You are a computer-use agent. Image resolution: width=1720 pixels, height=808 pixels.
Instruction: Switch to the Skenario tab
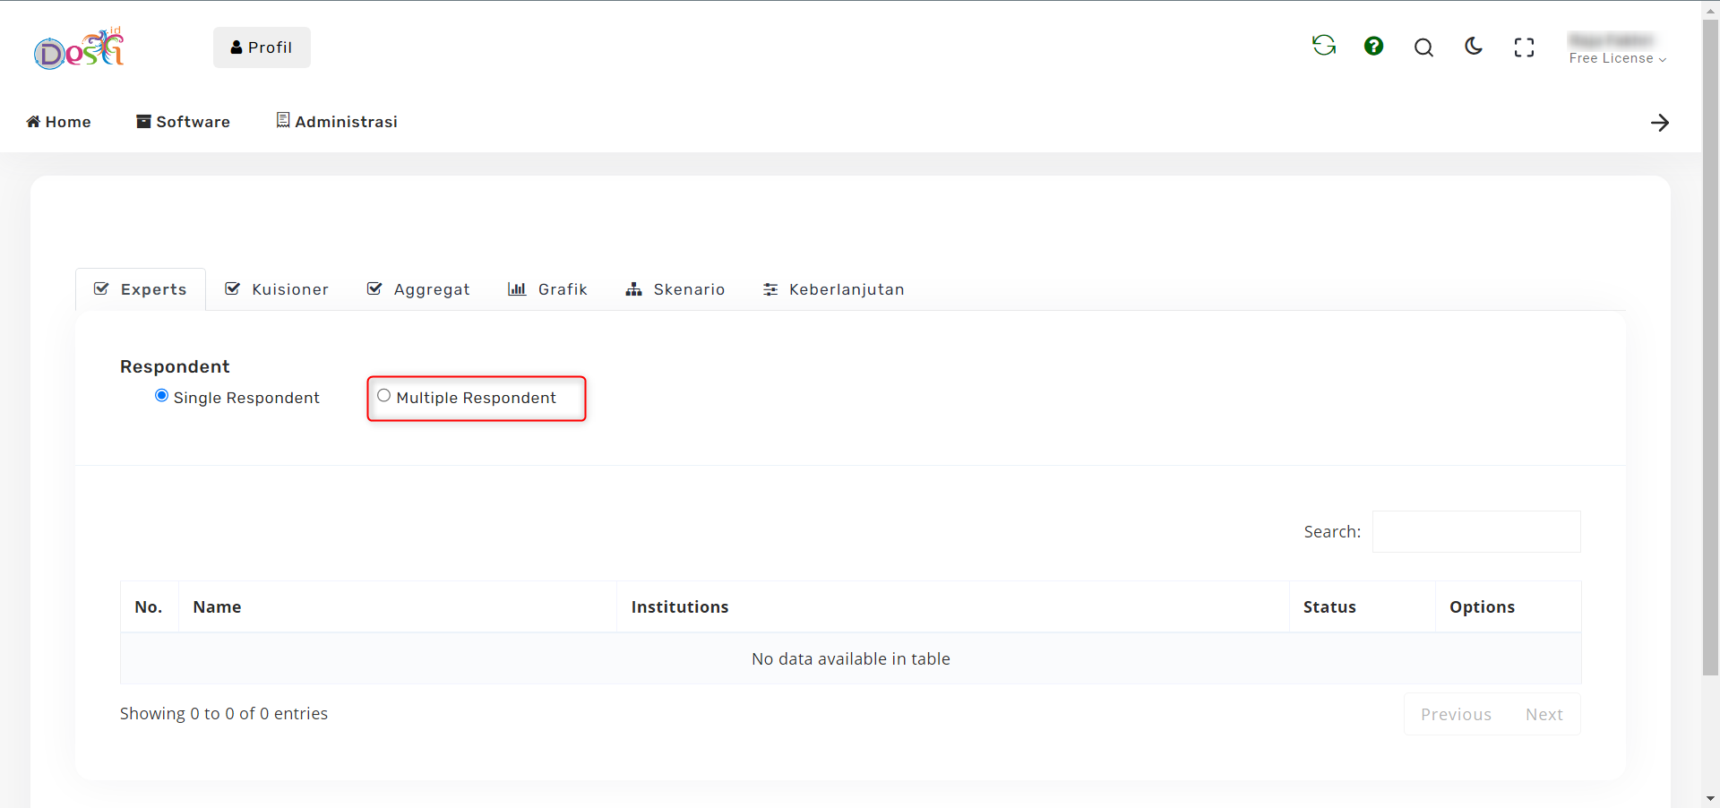click(675, 289)
